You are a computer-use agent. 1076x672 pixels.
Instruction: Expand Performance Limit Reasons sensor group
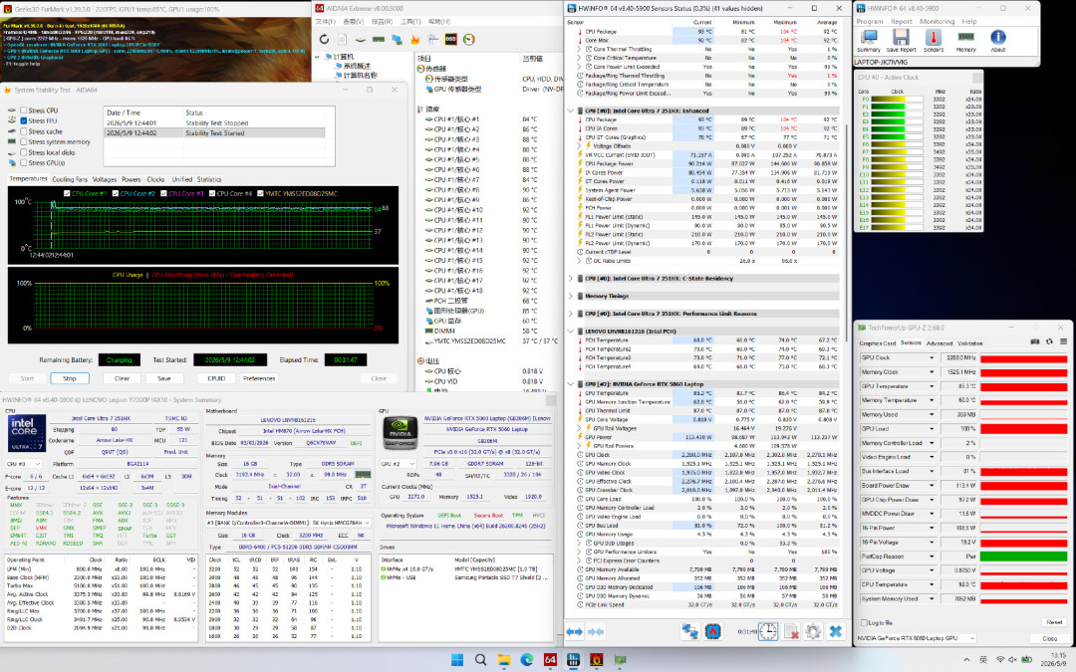pos(570,314)
